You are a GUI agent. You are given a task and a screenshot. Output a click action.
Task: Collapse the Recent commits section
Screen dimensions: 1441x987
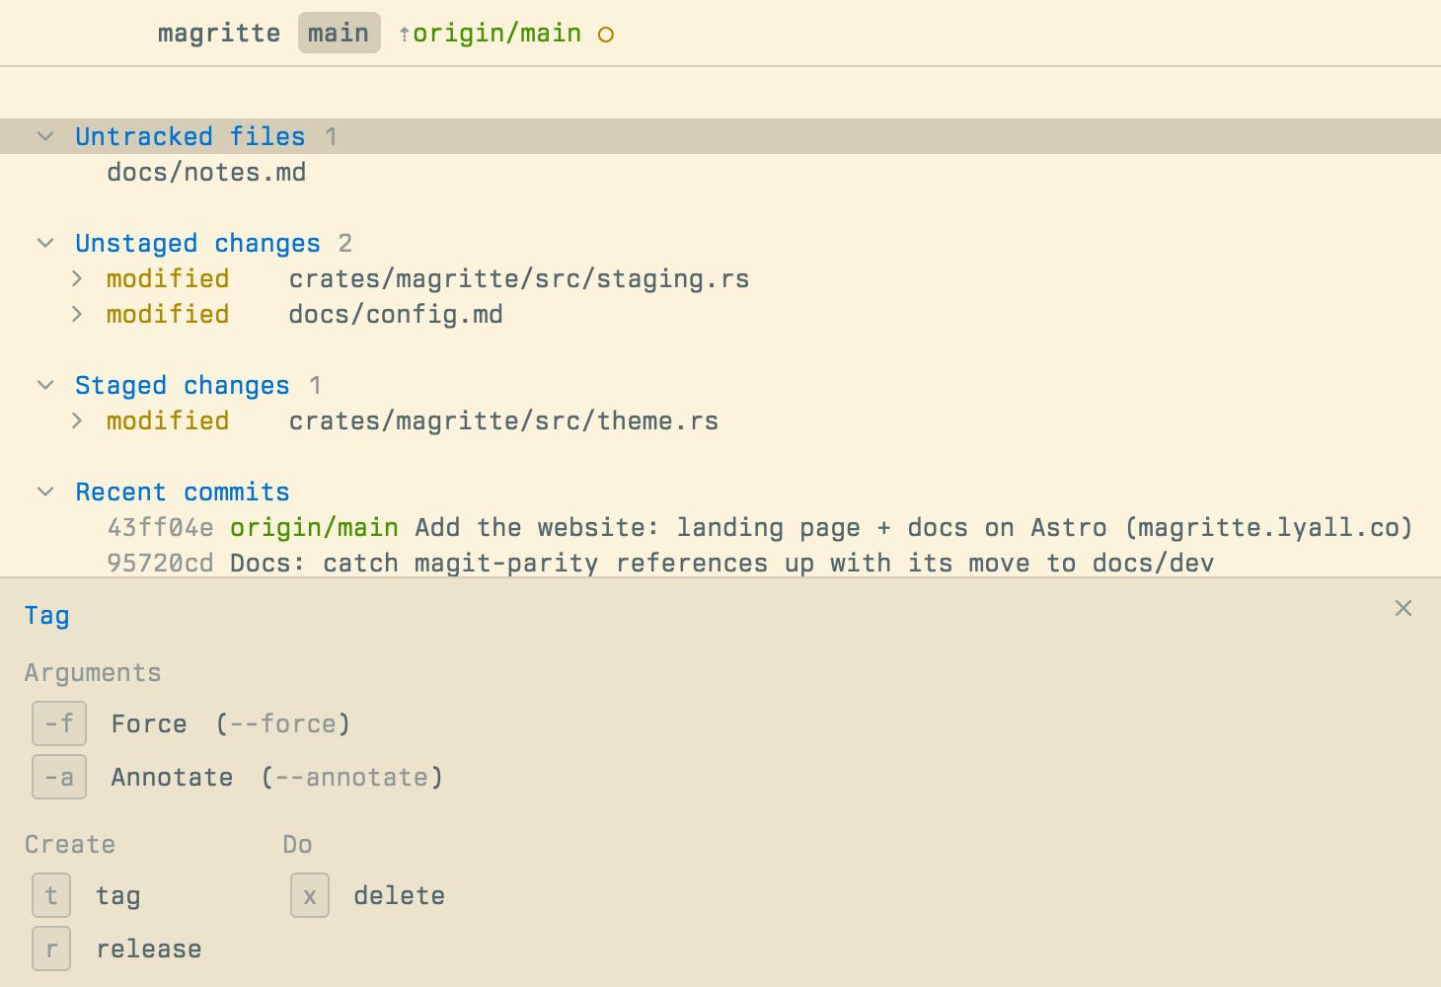point(45,492)
